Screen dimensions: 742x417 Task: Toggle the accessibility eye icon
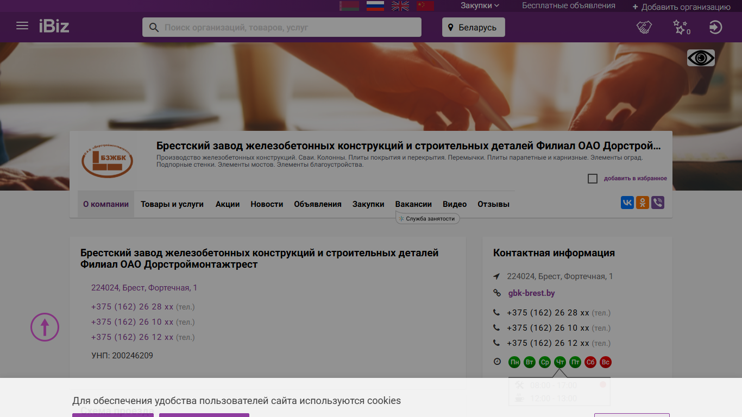(x=701, y=58)
